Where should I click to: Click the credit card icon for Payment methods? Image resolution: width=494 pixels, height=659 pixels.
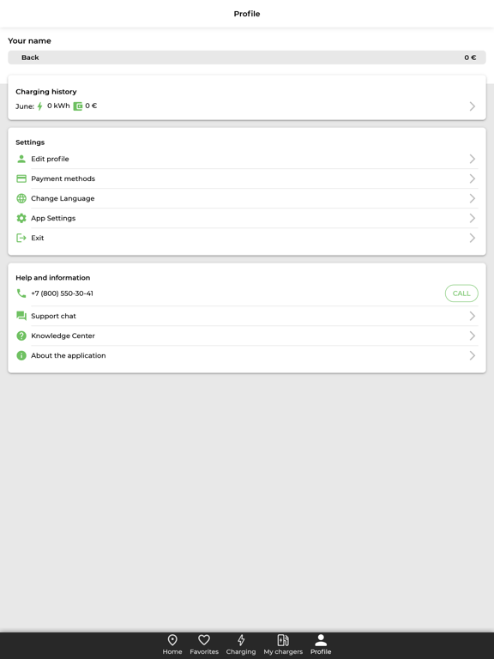point(21,178)
